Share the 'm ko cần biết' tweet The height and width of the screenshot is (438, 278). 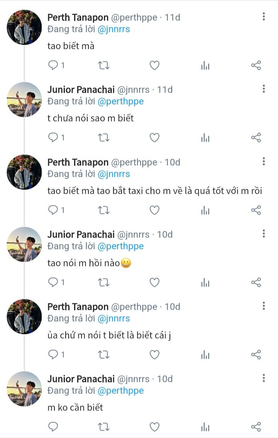point(256,426)
